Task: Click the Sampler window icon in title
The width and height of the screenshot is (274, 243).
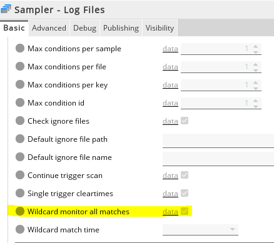Action: [6, 9]
